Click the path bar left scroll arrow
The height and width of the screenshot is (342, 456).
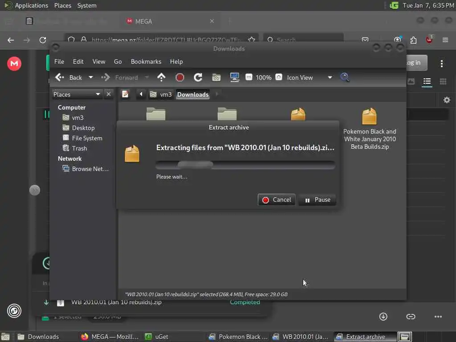(141, 94)
